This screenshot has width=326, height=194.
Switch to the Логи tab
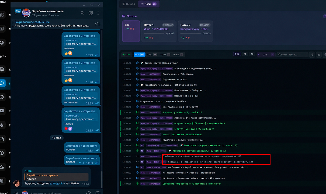pyautogui.click(x=148, y=4)
